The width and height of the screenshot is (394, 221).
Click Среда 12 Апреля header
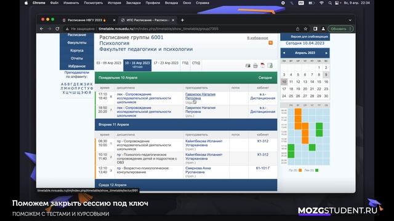tap(186, 185)
